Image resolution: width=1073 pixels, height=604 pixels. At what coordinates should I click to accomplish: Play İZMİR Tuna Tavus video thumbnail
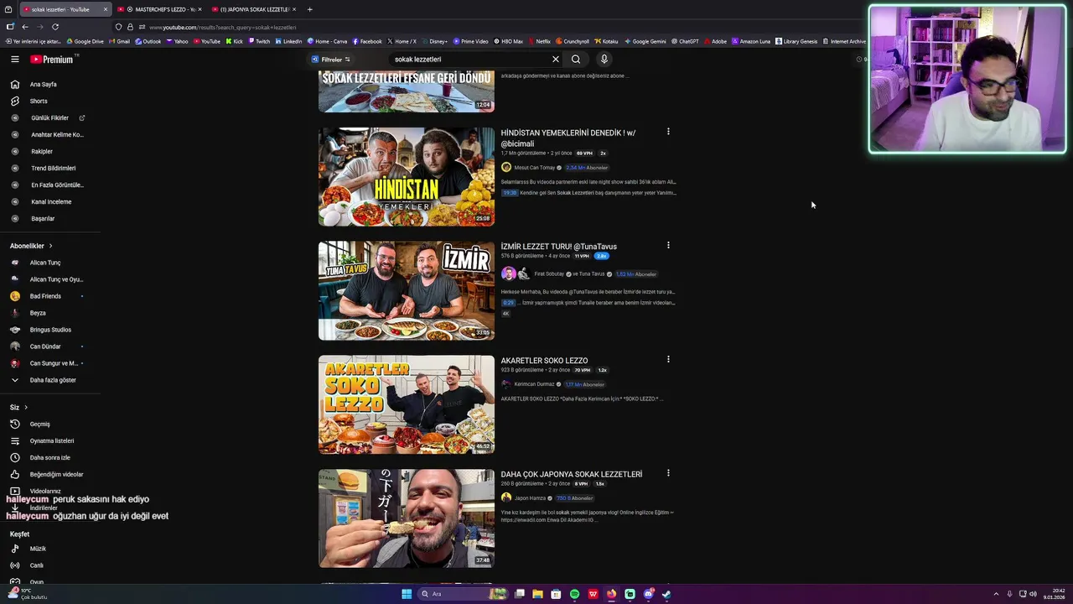click(x=407, y=291)
